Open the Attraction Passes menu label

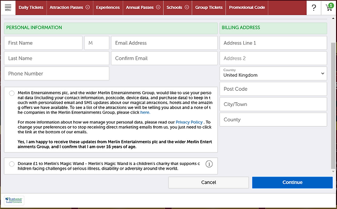point(66,7)
